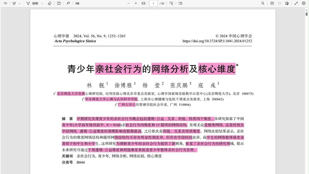Click author name 张庆鹏
The image size is (309, 174).
179,85
